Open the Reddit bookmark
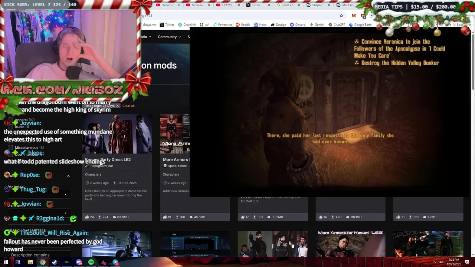The width and height of the screenshot is (475, 267). coord(243,25)
